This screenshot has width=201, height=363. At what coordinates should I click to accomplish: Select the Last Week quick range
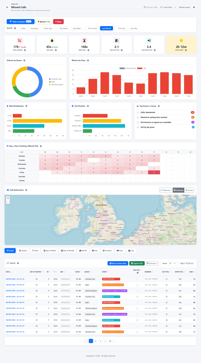pos(77,28)
